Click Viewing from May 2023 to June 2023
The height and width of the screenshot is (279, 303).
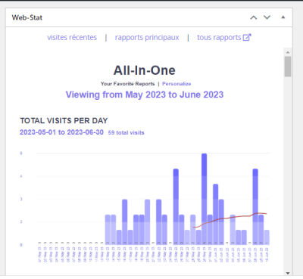[x=145, y=95]
